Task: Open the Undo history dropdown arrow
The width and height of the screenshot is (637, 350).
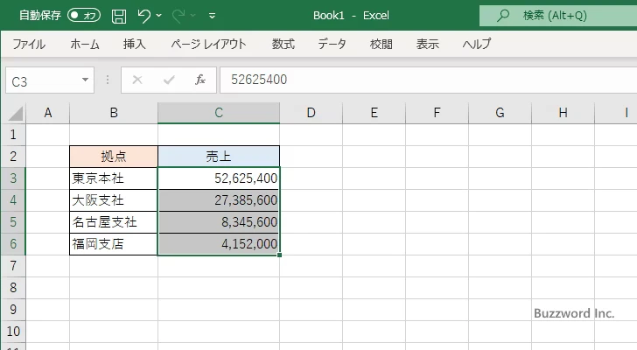Action: coord(159,16)
